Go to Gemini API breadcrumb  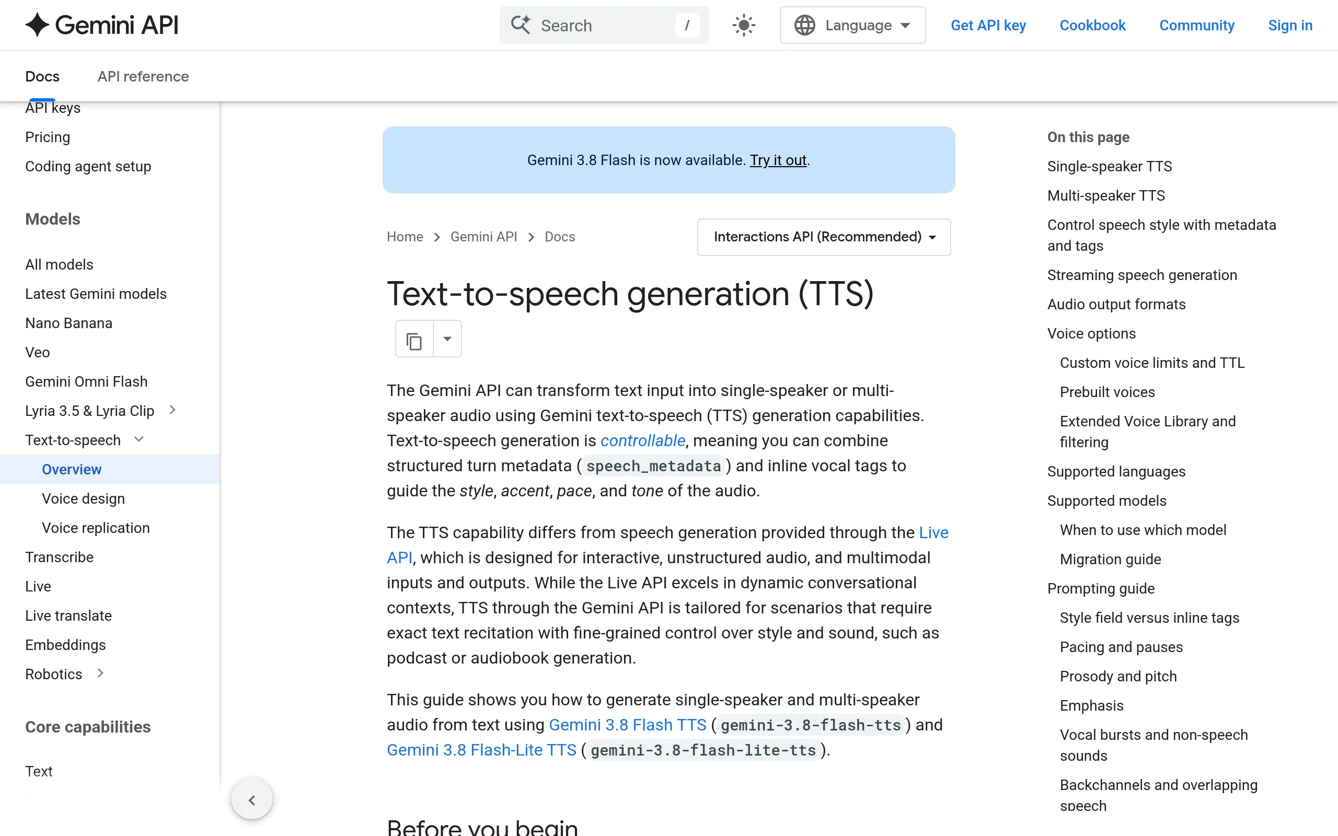coord(484,237)
